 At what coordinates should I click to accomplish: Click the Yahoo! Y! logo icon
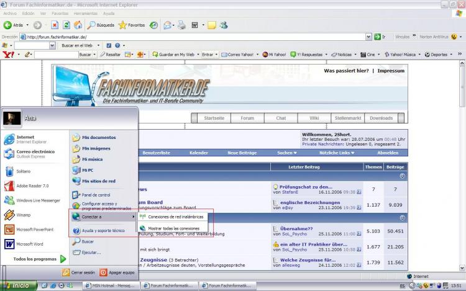tap(8, 55)
